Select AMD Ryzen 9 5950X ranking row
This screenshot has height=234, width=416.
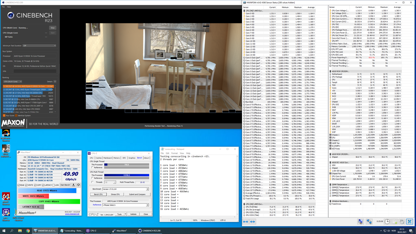tap(28, 86)
